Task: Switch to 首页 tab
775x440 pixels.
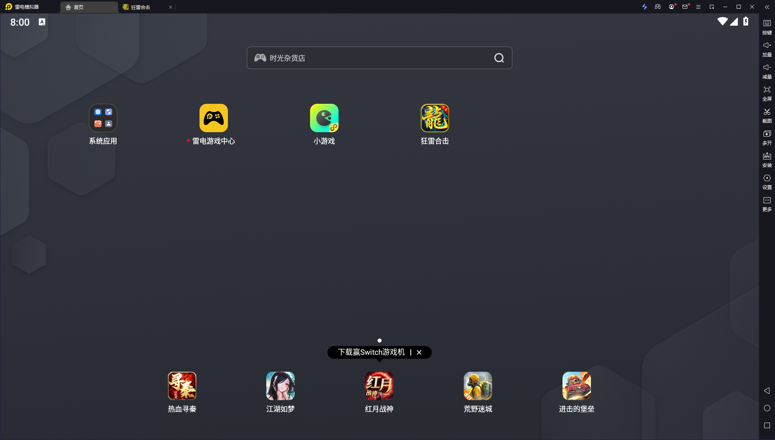Action: 89,7
